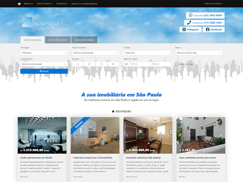
Task: Open Casa mobiliada pronta para morar title
Action: click(197, 158)
